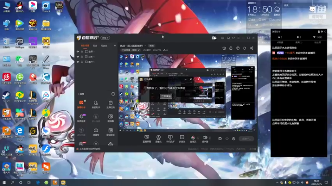The width and height of the screenshot is (332, 186).
Task: Lock the 文本 1 source layer
Action: tap(82, 57)
